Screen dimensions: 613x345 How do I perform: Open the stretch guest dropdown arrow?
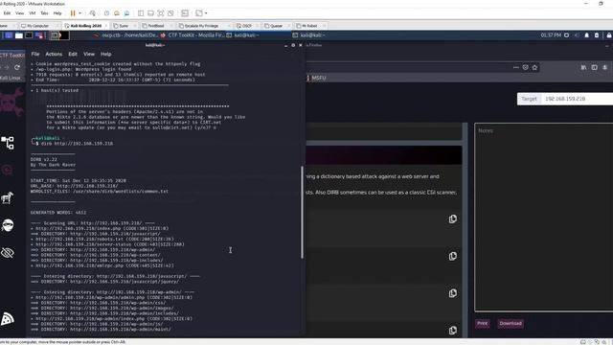click(206, 13)
